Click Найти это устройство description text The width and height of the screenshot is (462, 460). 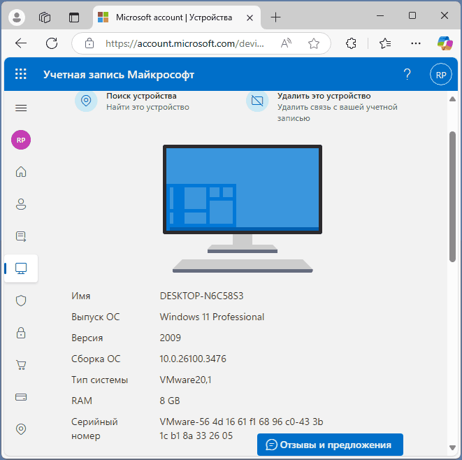tap(147, 107)
